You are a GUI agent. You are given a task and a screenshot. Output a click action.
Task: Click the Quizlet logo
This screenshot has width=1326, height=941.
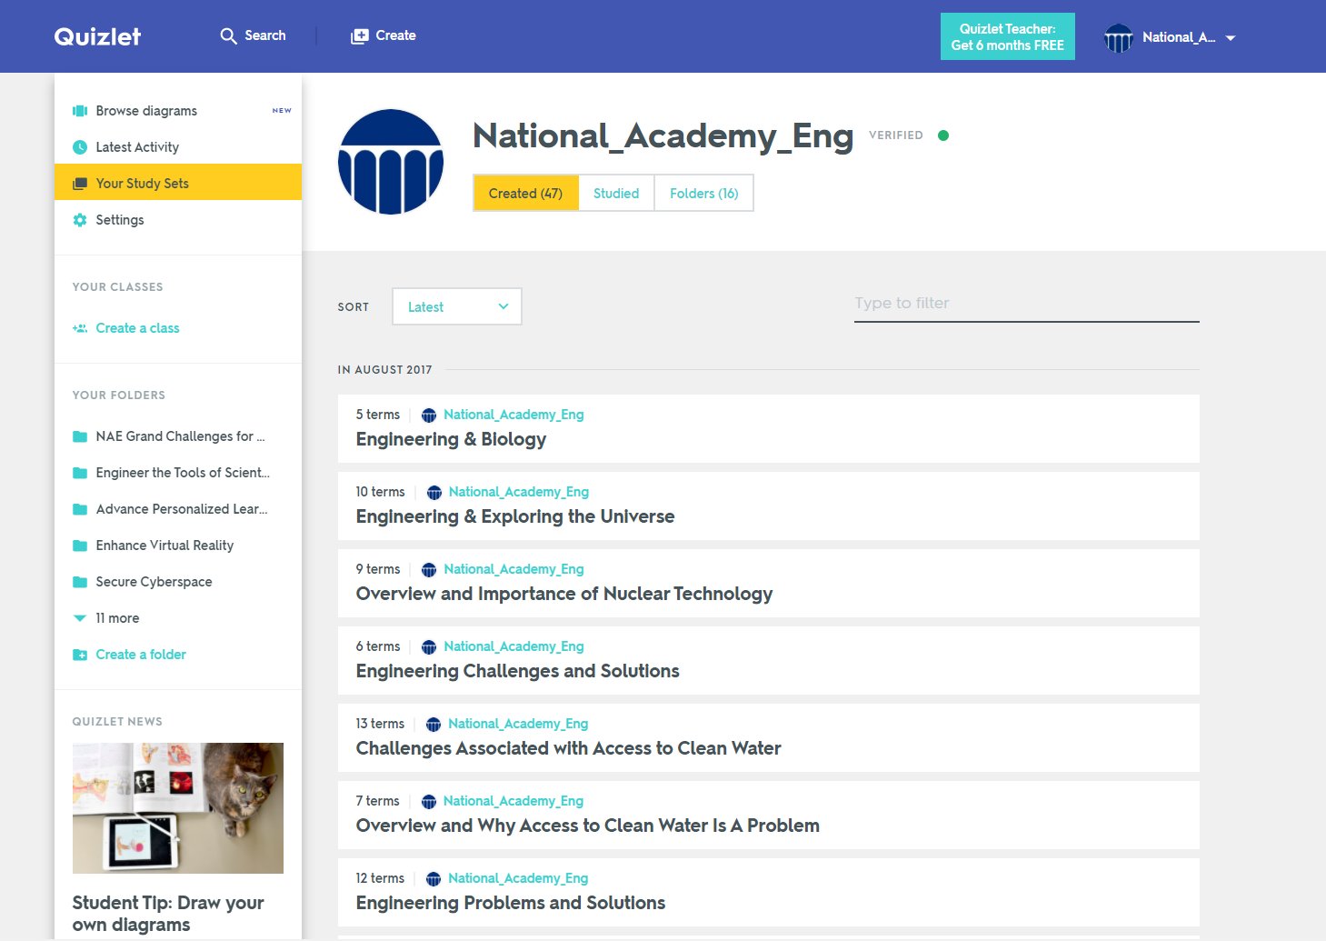(97, 36)
